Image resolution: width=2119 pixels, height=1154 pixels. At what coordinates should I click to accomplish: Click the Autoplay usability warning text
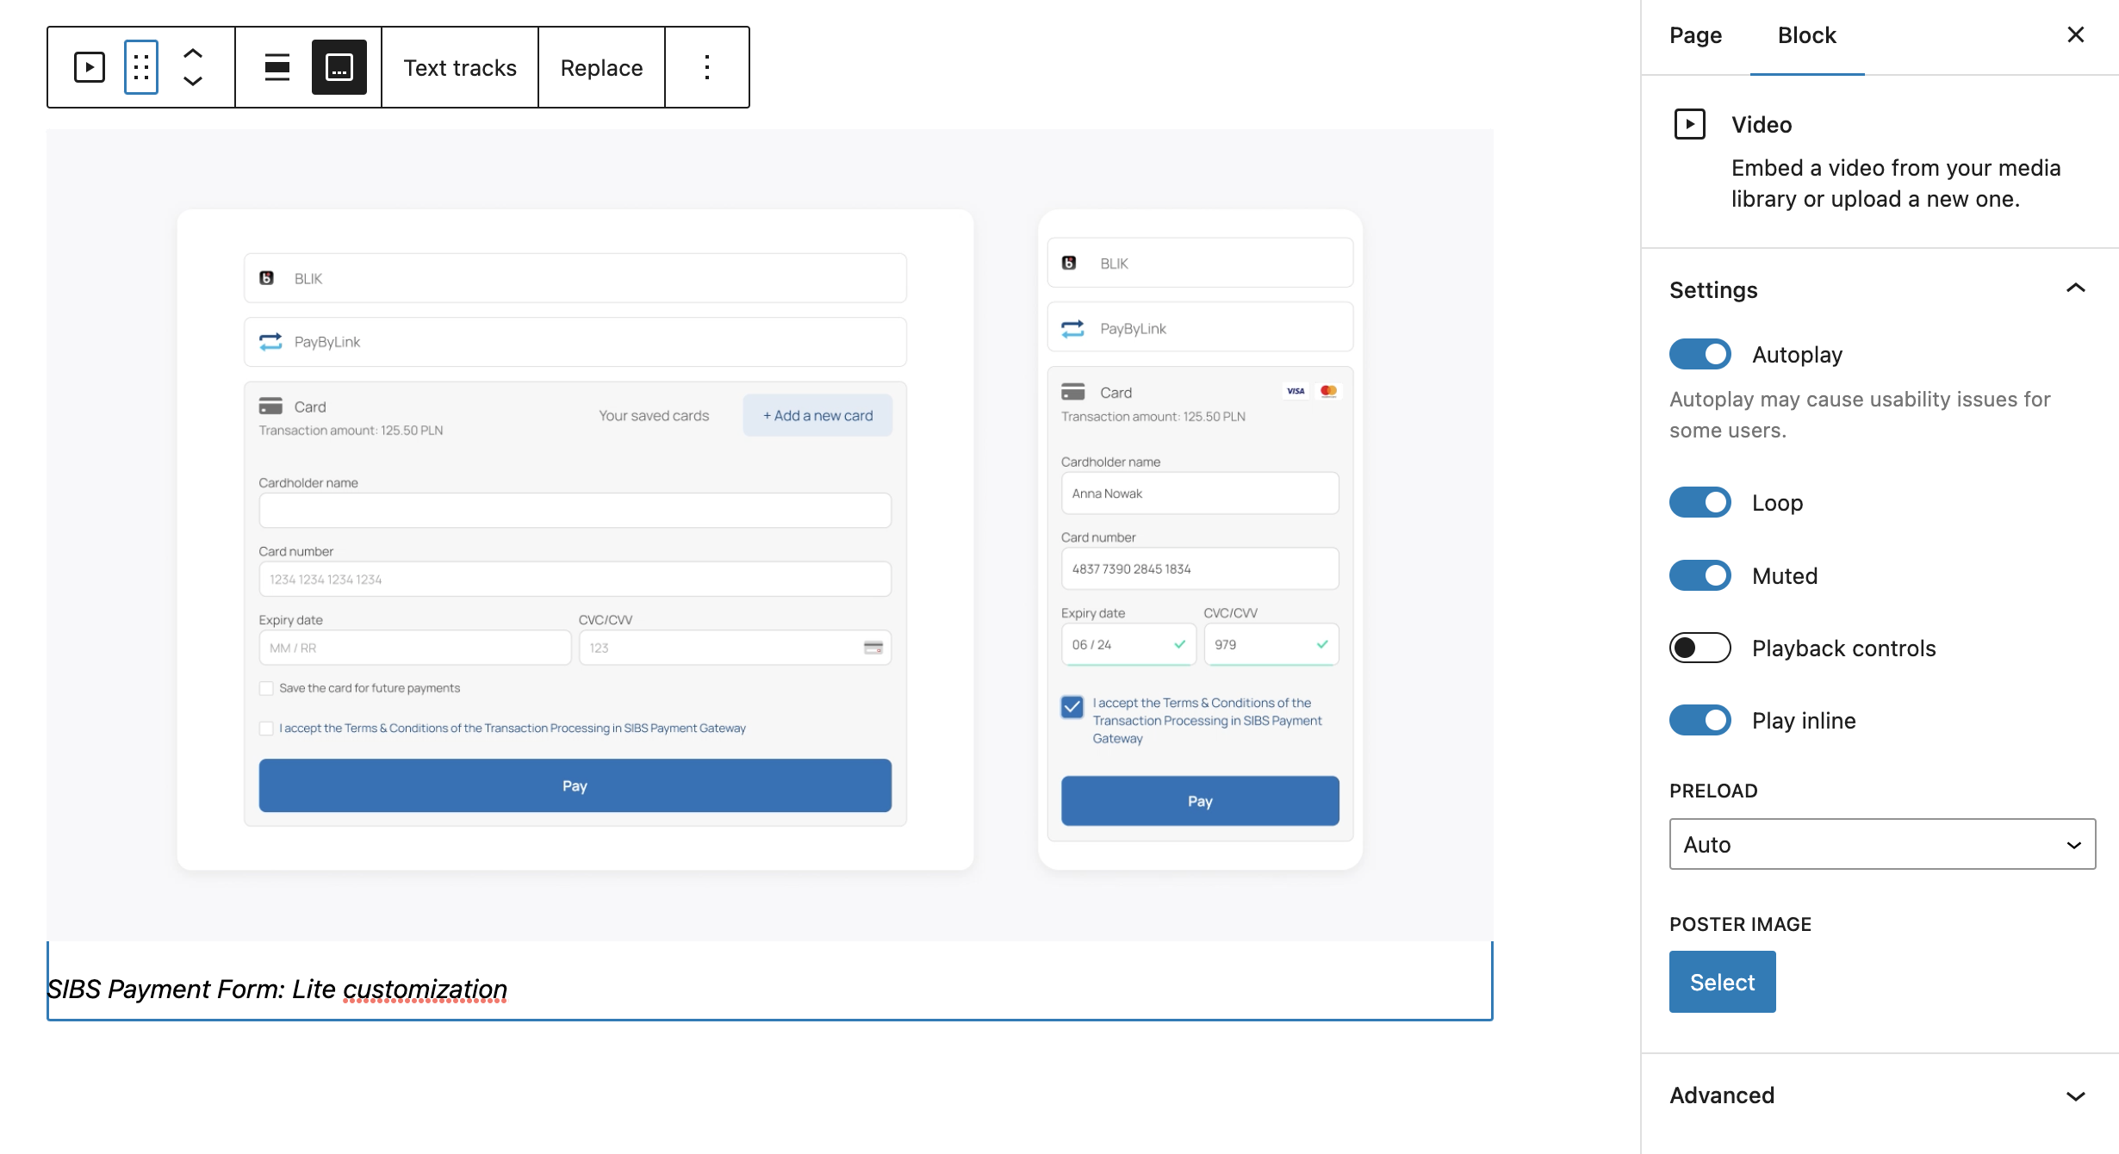(x=1860, y=414)
